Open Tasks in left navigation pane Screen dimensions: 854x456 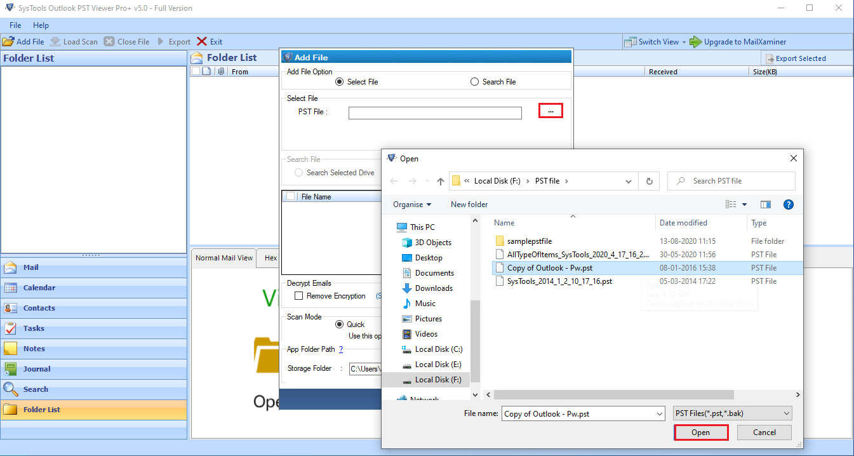pos(93,328)
